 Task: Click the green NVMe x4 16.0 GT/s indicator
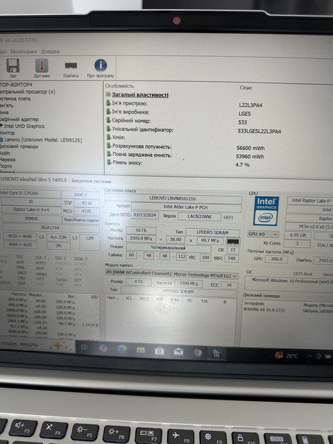click(246, 309)
